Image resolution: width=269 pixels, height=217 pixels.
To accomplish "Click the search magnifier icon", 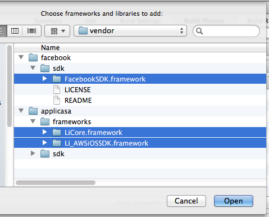I will point(199,31).
